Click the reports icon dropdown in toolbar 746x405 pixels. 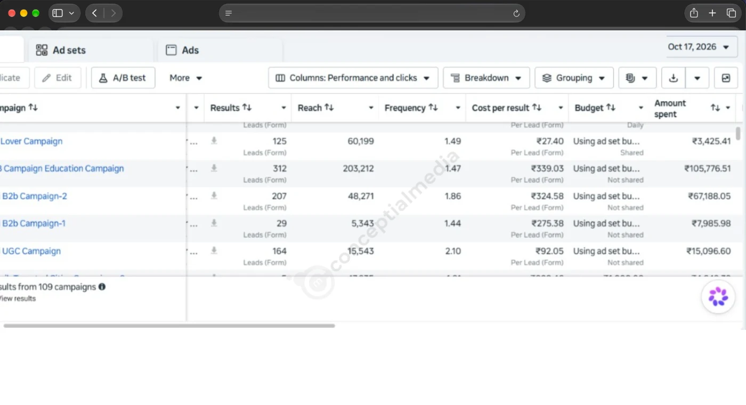(x=637, y=78)
